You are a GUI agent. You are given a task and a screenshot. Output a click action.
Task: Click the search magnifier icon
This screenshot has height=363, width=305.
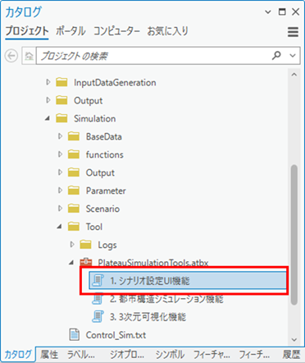[x=276, y=56]
